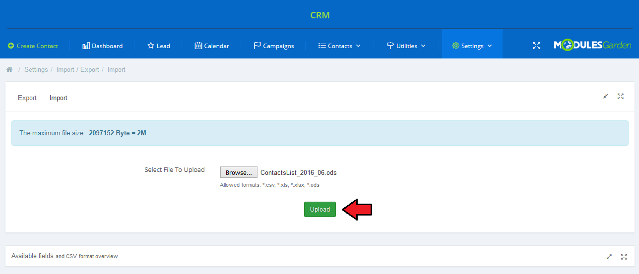The width and height of the screenshot is (639, 274).
Task: Click the Allowed formats hint text
Action: click(x=269, y=185)
